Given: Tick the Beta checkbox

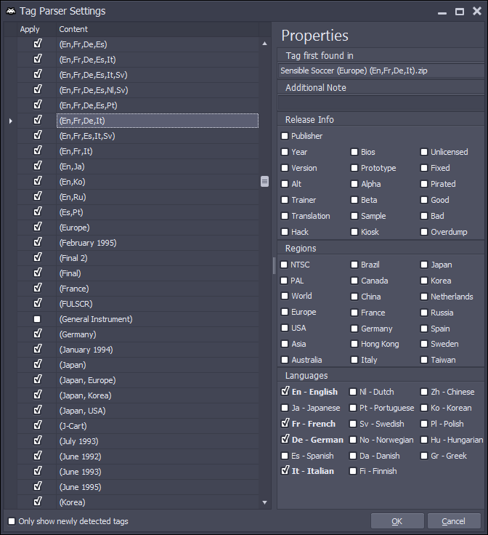Looking at the screenshot, I should (354, 201).
